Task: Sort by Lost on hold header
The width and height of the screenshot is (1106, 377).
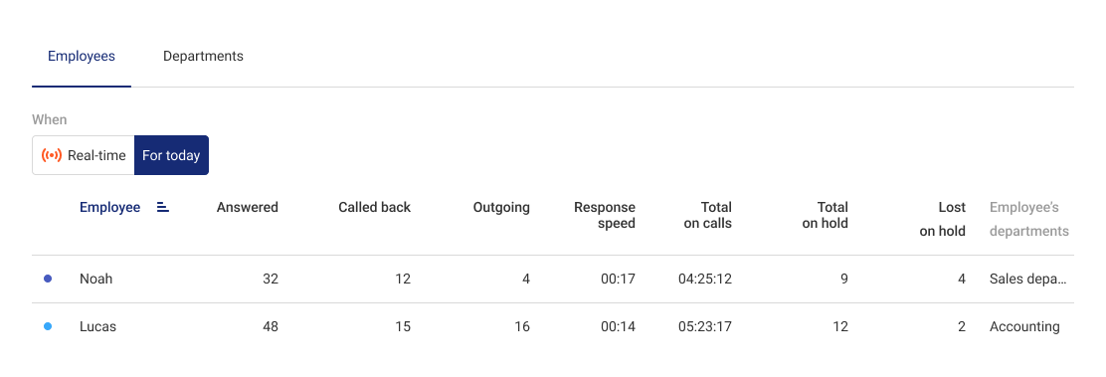Action: pos(942,220)
